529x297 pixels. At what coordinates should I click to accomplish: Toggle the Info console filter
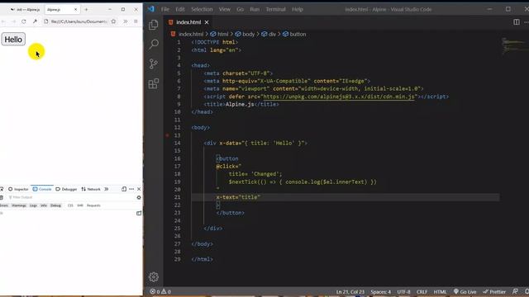(44, 205)
